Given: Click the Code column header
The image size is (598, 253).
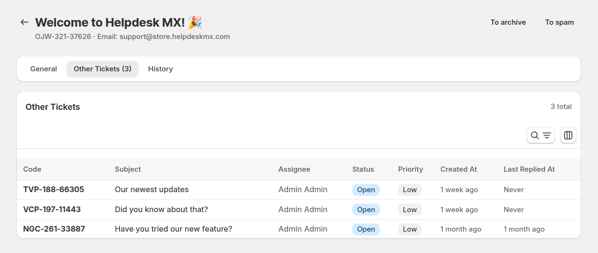Looking at the screenshot, I should click(32, 169).
